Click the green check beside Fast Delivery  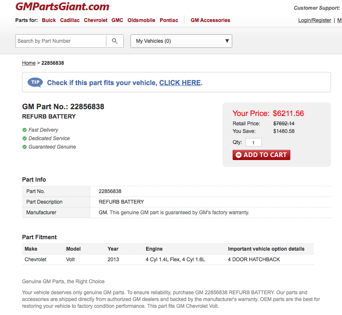(25, 130)
